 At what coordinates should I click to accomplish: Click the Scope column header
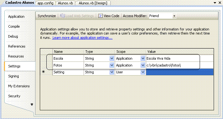pos(130,52)
